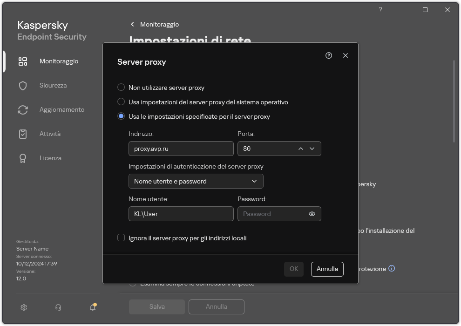
Task: Go back to Monitoraggio via the chevron
Action: click(132, 24)
